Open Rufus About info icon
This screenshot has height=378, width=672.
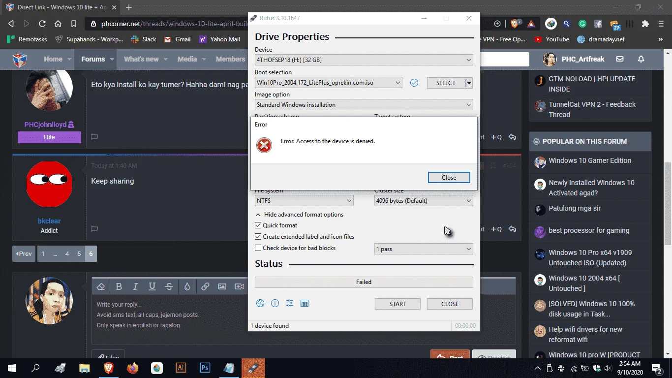coord(275,303)
